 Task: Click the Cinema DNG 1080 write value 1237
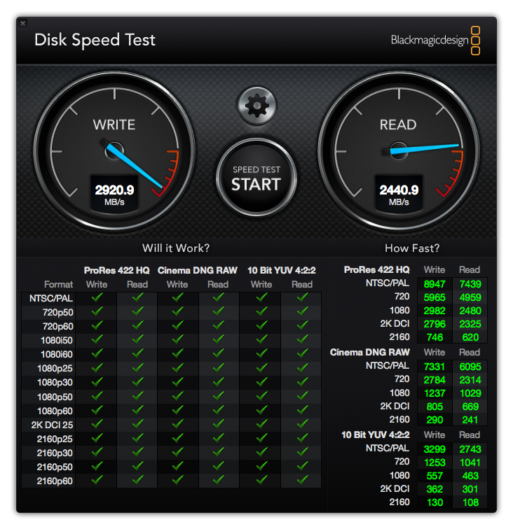(x=435, y=393)
